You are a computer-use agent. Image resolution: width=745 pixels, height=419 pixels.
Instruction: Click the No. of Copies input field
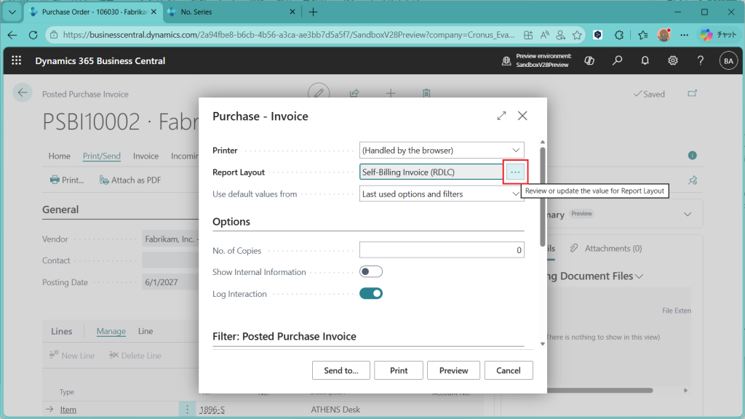[442, 250]
